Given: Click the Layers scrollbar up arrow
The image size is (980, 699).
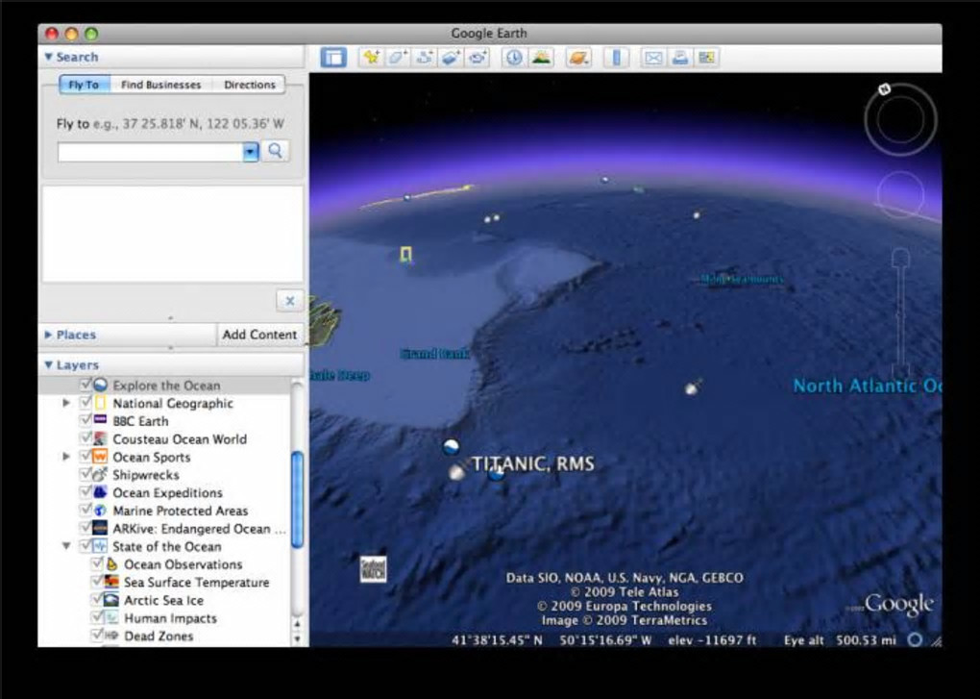Looking at the screenshot, I should (298, 624).
